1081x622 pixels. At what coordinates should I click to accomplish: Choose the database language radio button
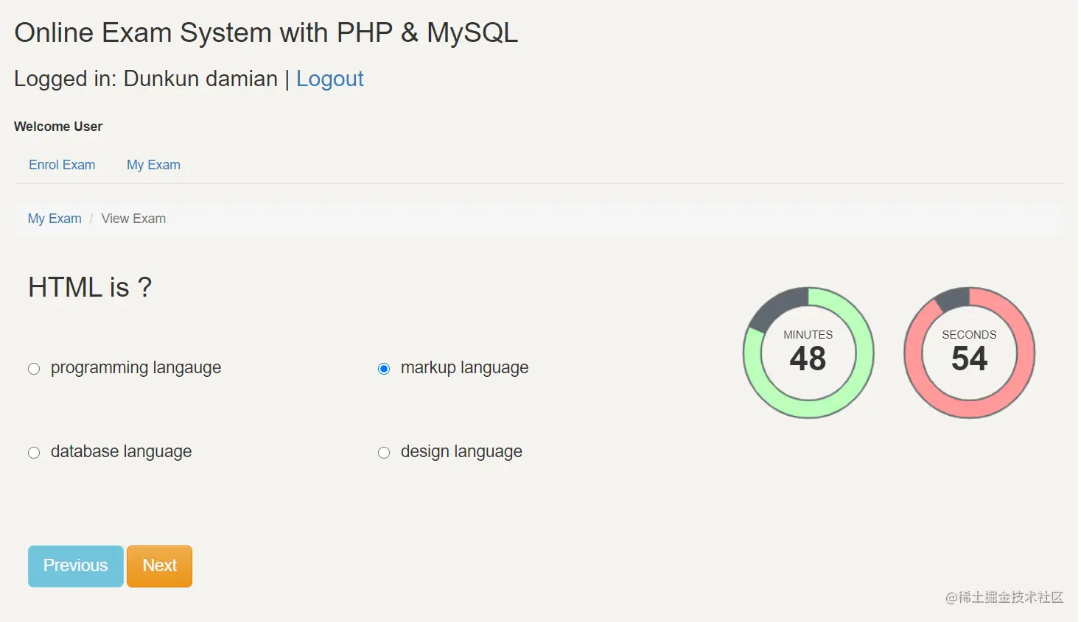34,453
